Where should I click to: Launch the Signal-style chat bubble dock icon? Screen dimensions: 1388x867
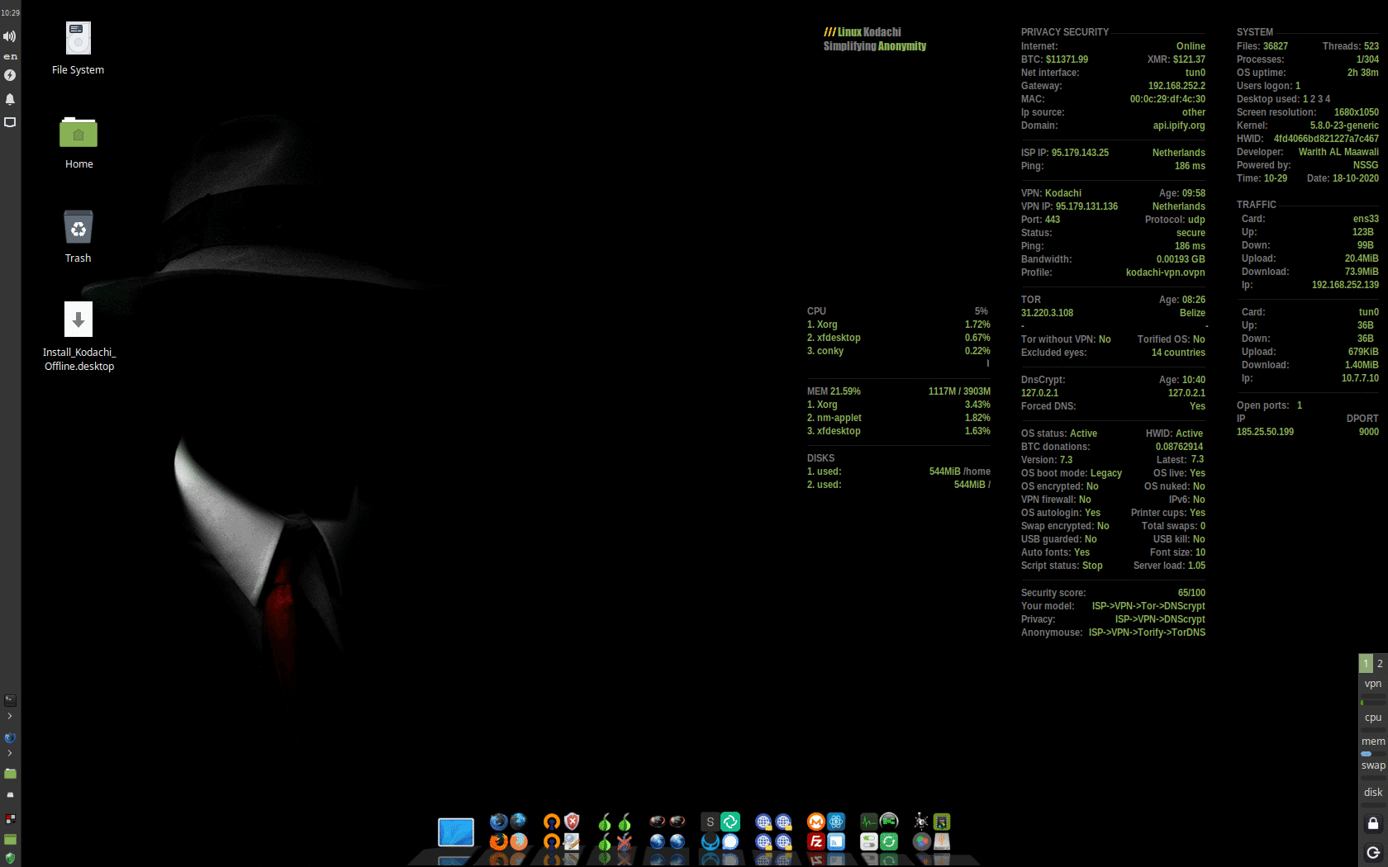[730, 841]
